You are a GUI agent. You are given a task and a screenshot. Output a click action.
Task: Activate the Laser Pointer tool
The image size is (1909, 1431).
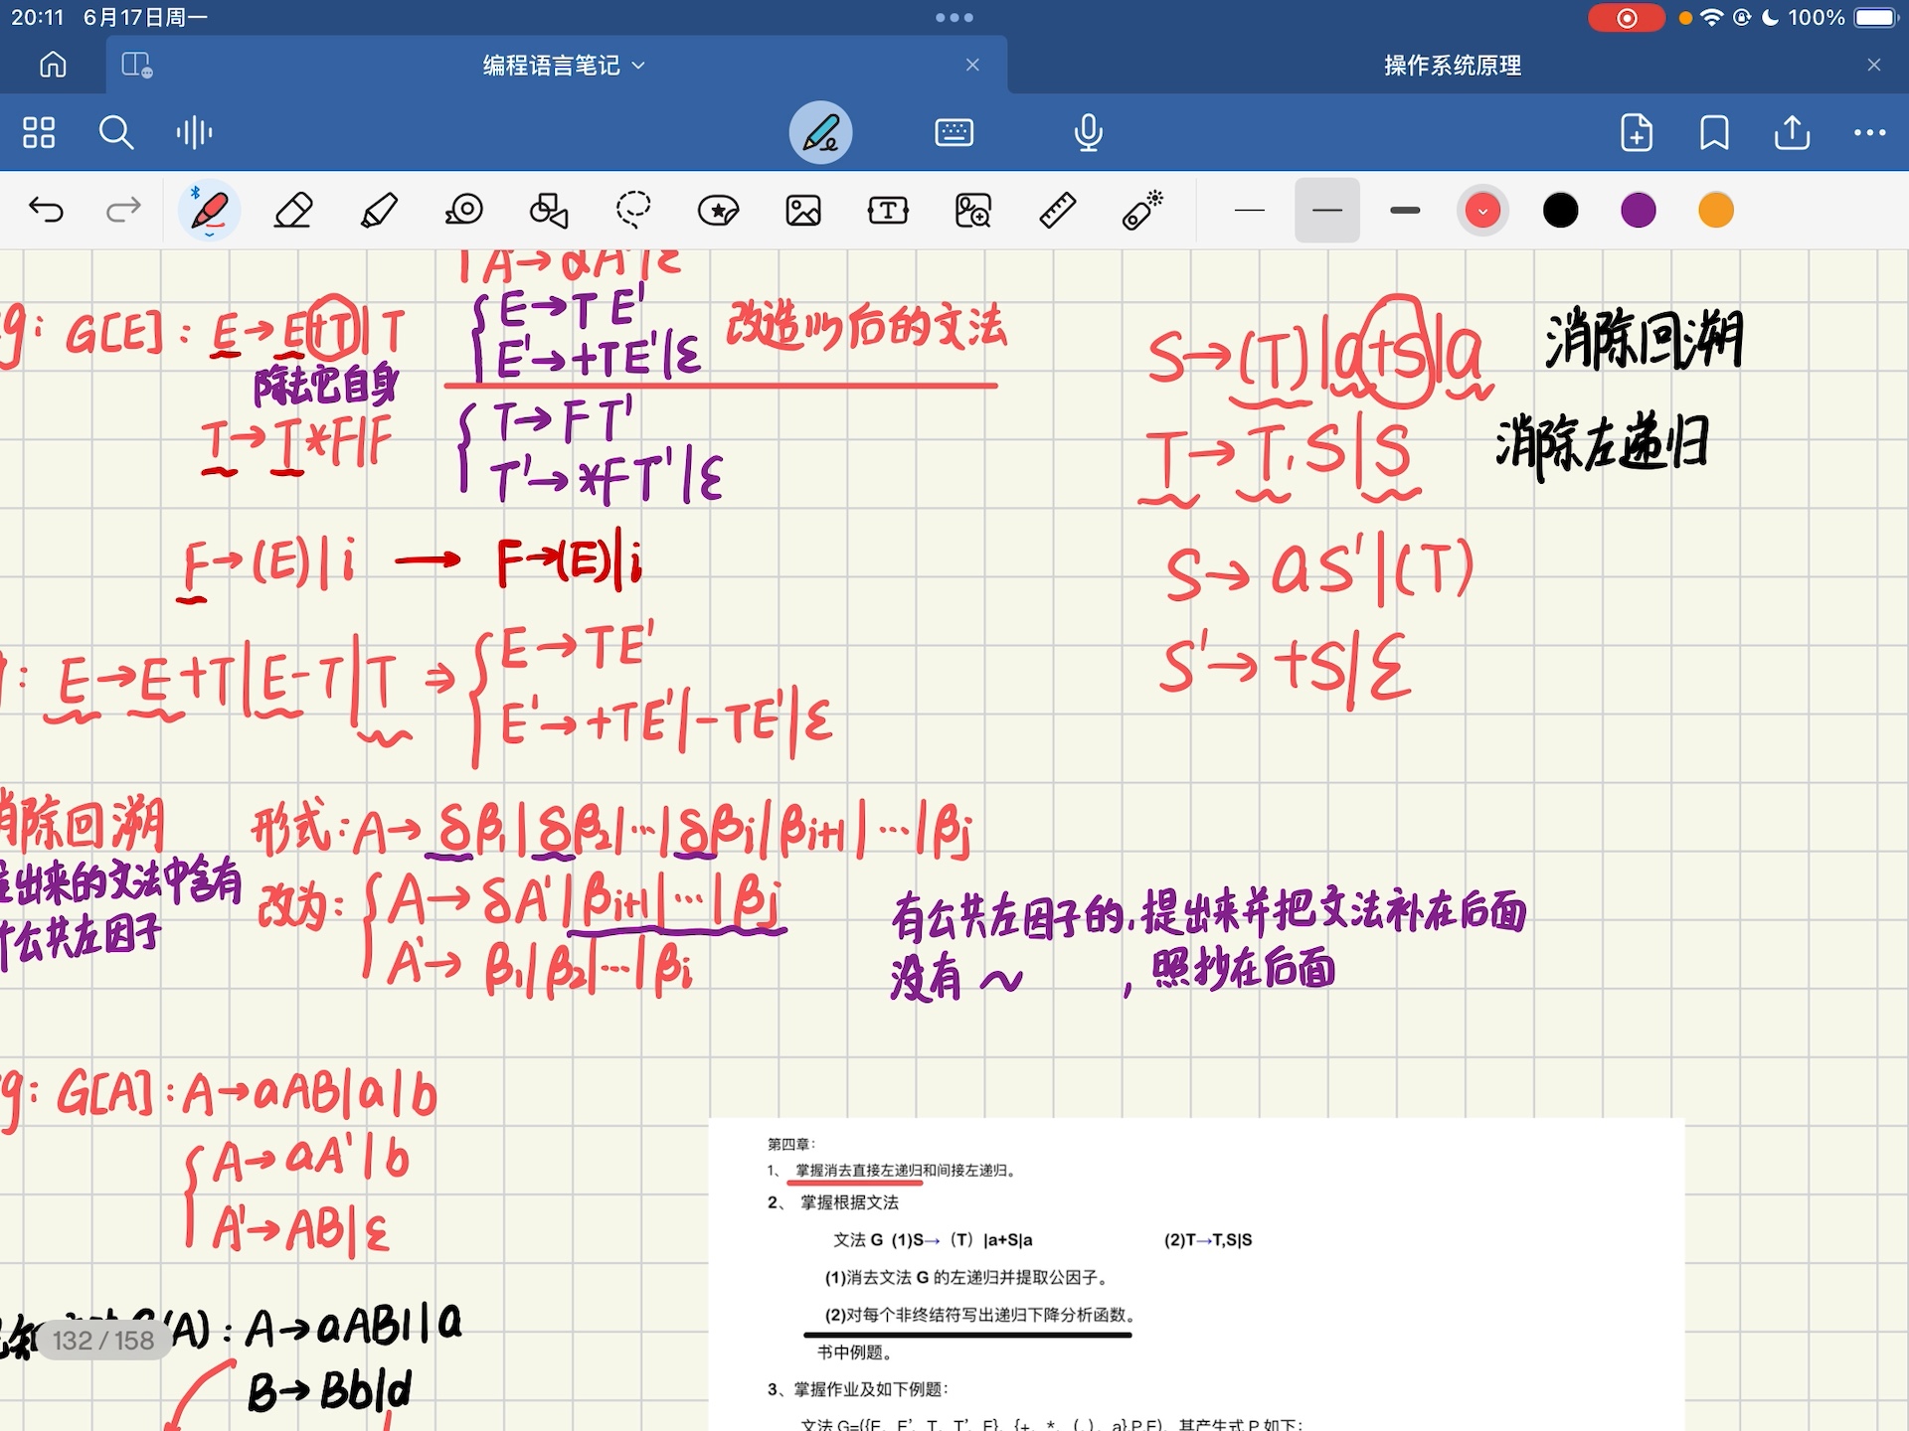[1142, 210]
